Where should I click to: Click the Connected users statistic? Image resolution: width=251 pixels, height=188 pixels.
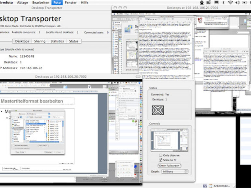96,33
